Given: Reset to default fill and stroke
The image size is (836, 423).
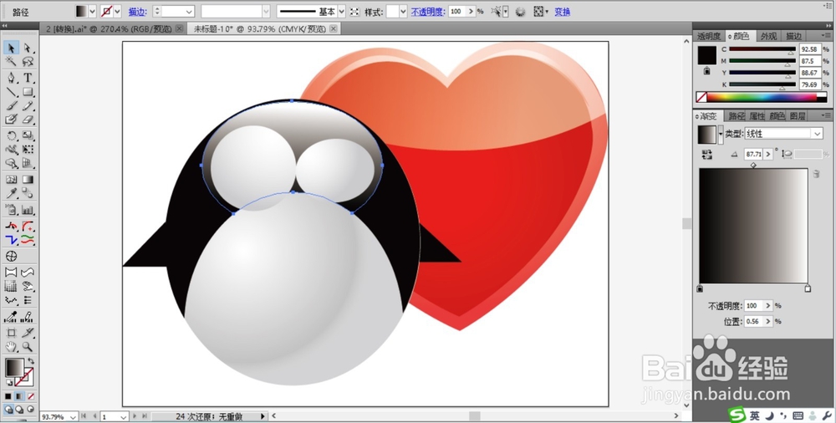Looking at the screenshot, I should pyautogui.click(x=9, y=383).
